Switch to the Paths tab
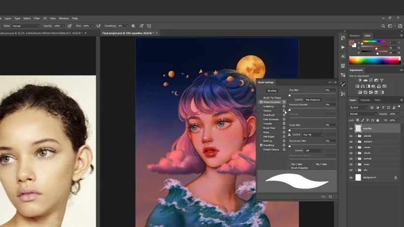Viewport: 404px width, 227px height. (377, 100)
